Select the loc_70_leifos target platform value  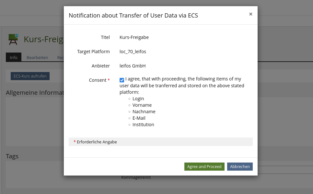(133, 52)
